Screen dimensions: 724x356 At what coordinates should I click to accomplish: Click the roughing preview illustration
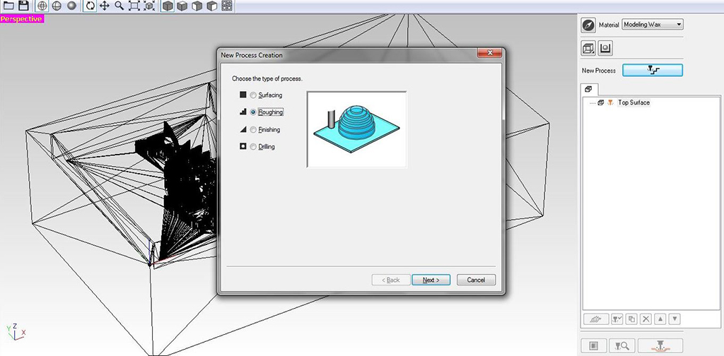356,129
